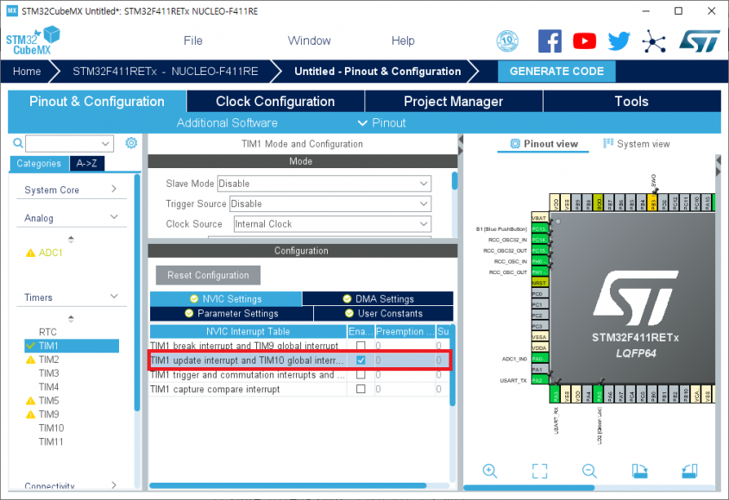This screenshot has width=729, height=500.
Task: Click the NRST pin on the chip
Action: [x=540, y=283]
